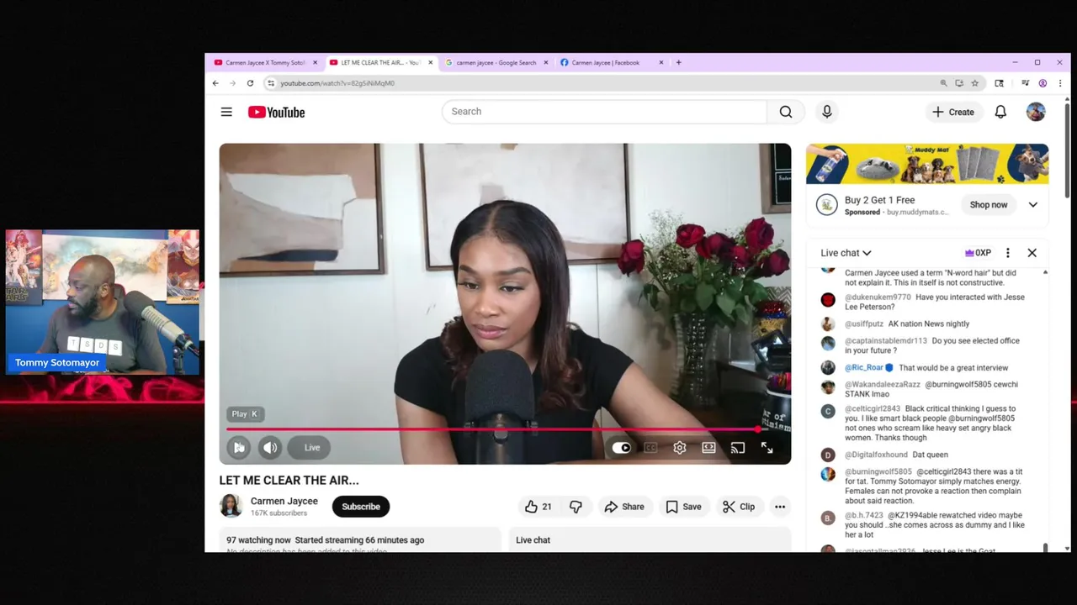Open the more actions ellipsis menu
1077x605 pixels.
point(780,507)
